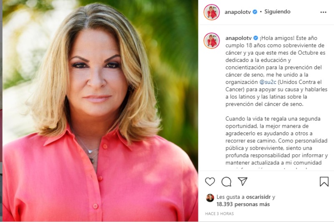Open the oscarisidr liker profile link
This screenshot has width=334, height=222.
tap(258, 197)
